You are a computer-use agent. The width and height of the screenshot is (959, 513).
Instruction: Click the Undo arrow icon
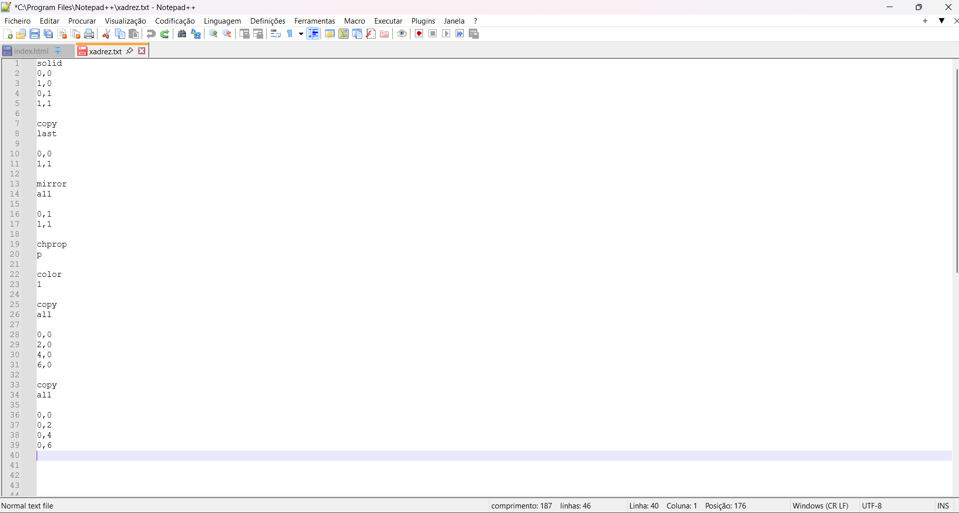point(151,34)
